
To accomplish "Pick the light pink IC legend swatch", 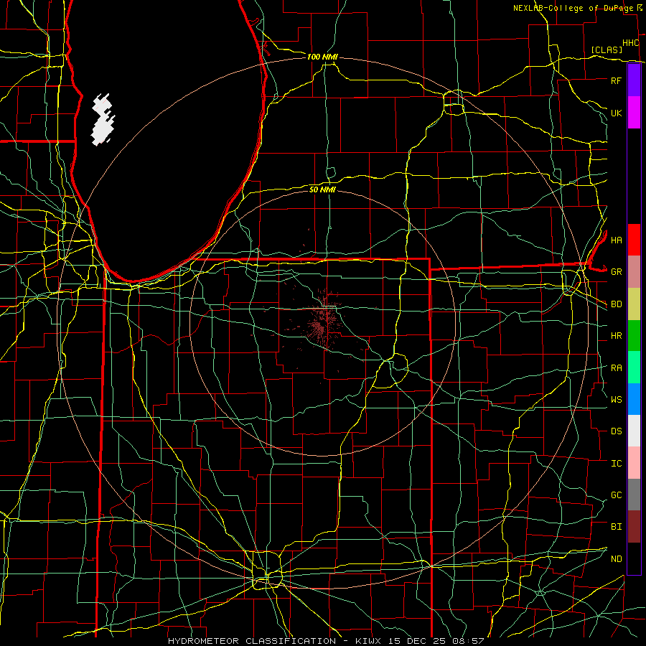I will 634,463.
